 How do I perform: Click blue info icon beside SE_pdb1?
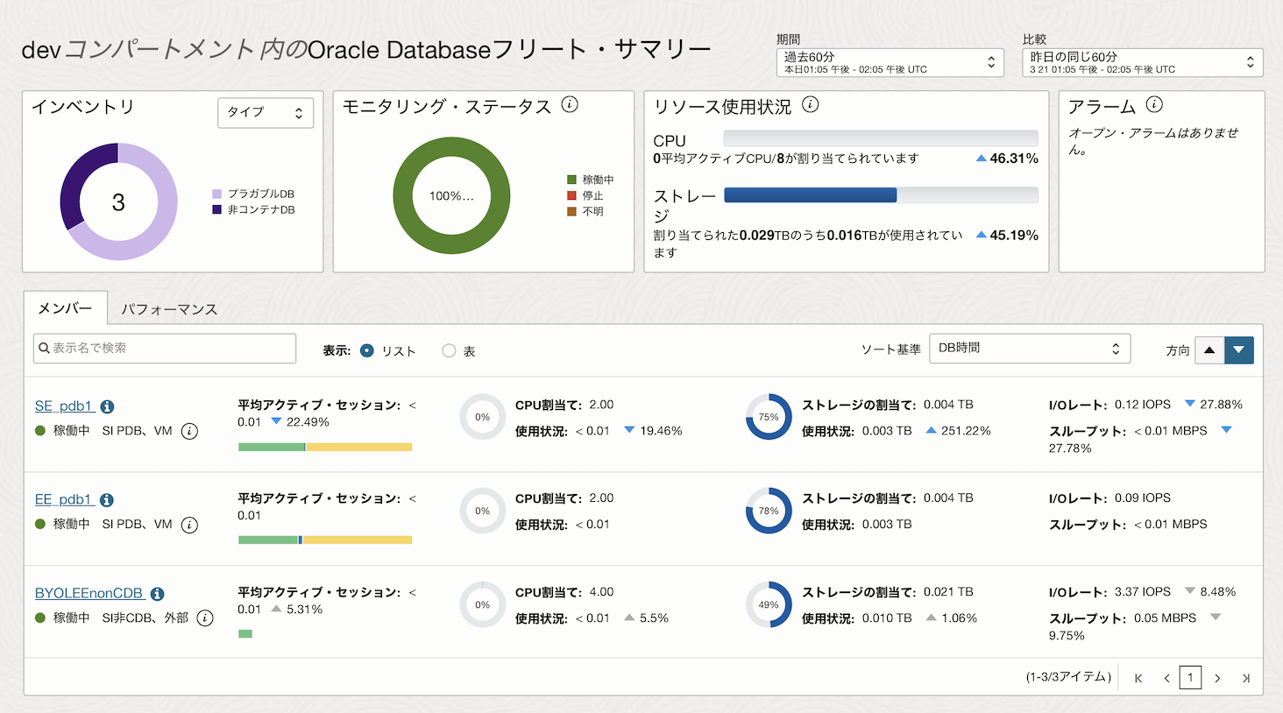coord(107,406)
